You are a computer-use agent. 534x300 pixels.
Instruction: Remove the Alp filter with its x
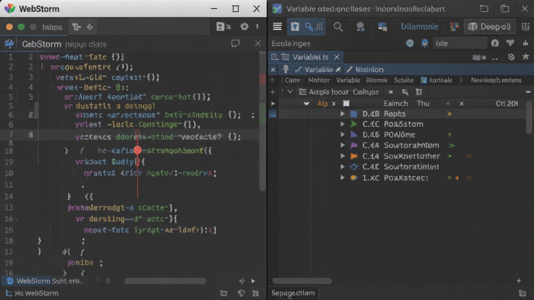[334, 104]
